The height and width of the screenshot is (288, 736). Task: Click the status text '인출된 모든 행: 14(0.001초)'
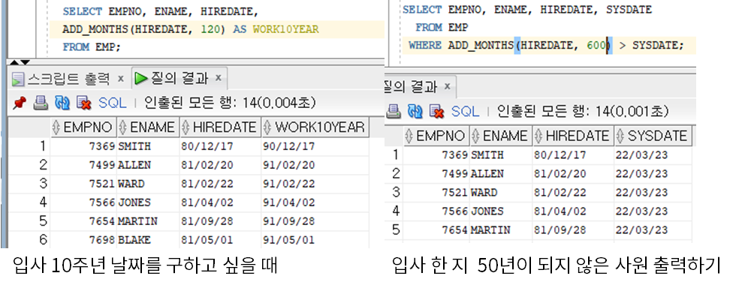(x=583, y=111)
